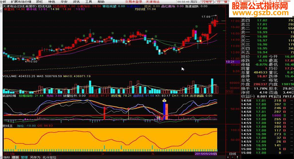The image size is (294, 159).
Task: Click the 14:59 tick with volume 1000 S
Action: pos(267,115)
